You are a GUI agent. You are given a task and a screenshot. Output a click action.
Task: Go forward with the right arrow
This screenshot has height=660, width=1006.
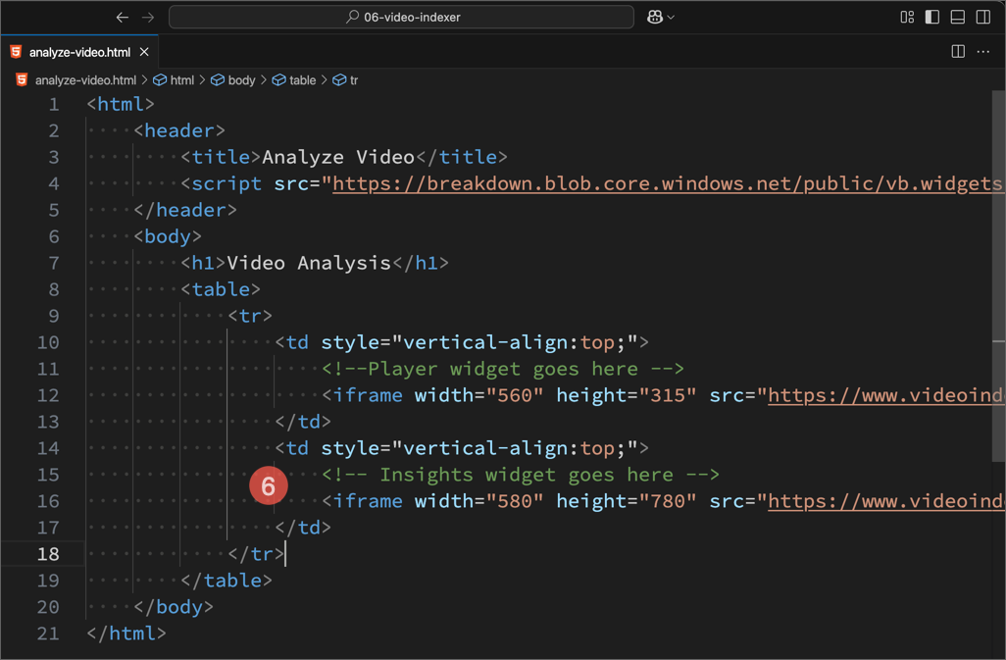(147, 18)
